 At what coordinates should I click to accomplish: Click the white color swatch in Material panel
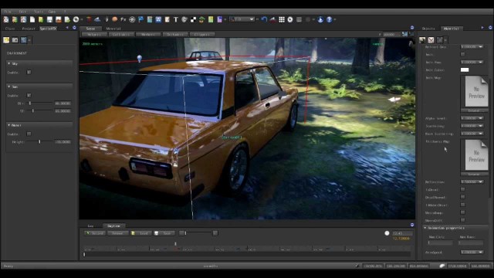pos(465,69)
